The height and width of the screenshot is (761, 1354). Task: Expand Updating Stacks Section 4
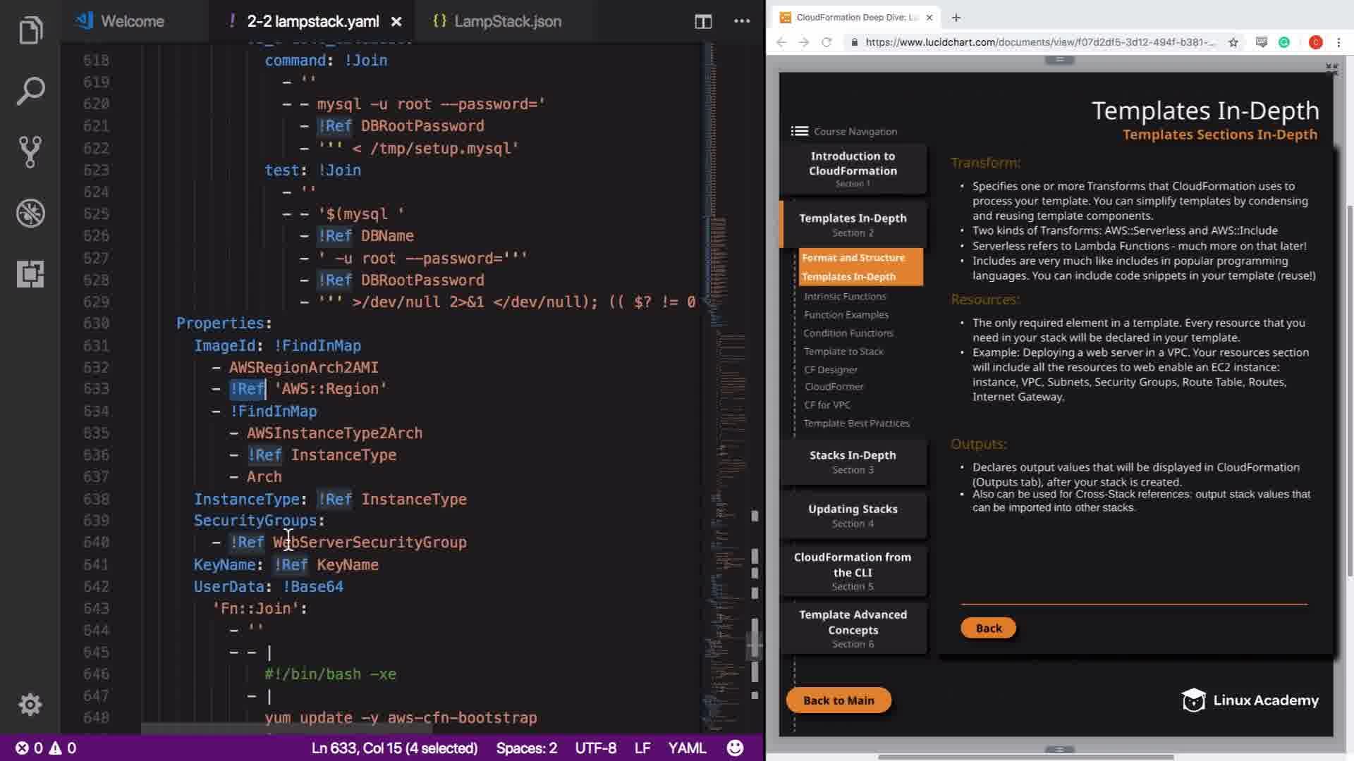(x=853, y=515)
